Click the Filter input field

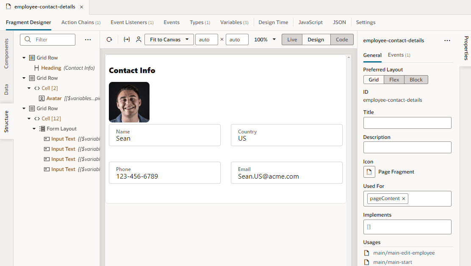[x=47, y=40]
